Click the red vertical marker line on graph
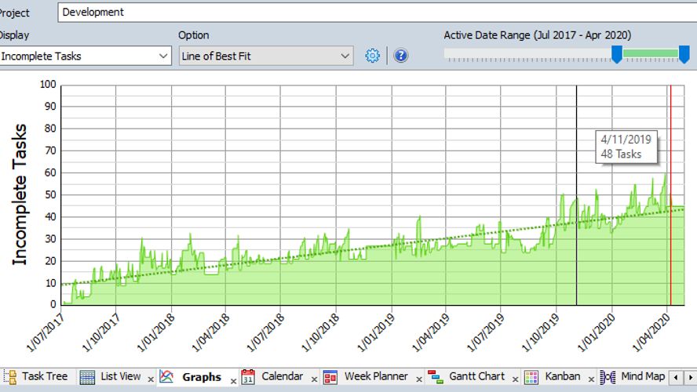This screenshot has width=697, height=392. [x=670, y=196]
